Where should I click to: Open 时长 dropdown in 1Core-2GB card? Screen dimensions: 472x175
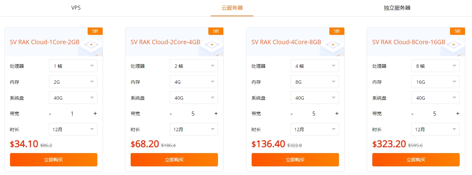pos(73,129)
